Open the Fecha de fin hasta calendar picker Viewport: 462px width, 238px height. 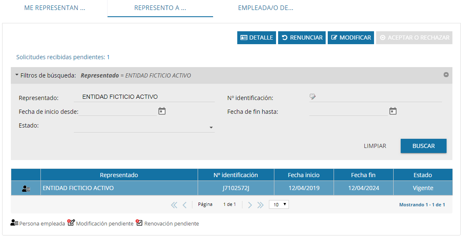pyautogui.click(x=393, y=111)
